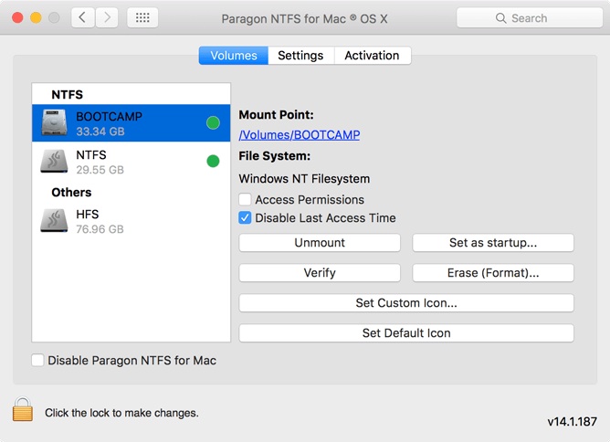Uncheck Disable Last Access Time
610x442 pixels.
[245, 217]
